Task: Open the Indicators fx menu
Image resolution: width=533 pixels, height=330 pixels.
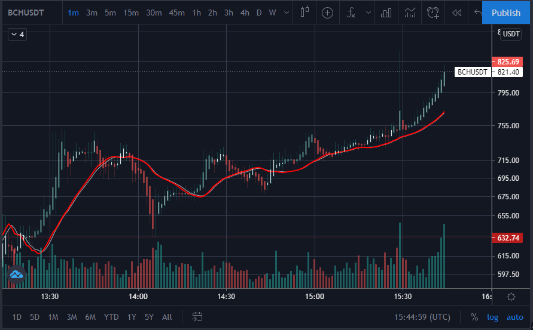Action: [351, 13]
